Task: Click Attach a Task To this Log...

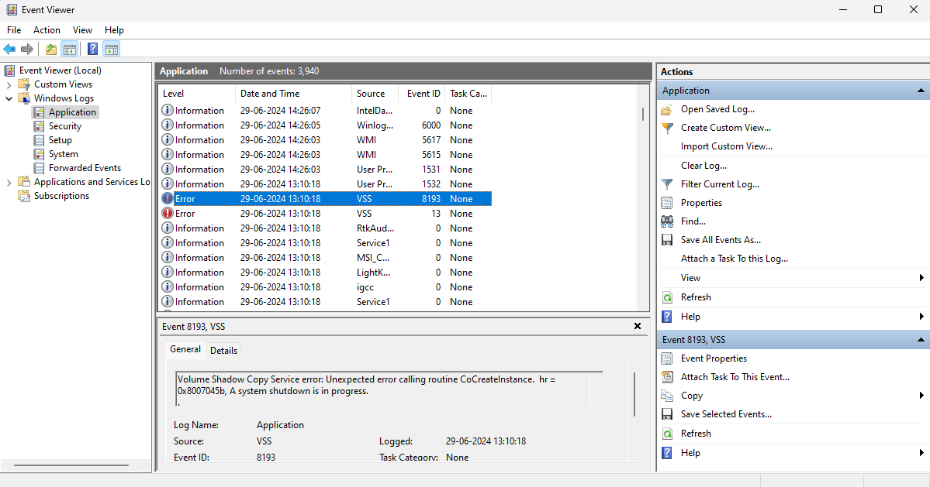Action: [735, 259]
